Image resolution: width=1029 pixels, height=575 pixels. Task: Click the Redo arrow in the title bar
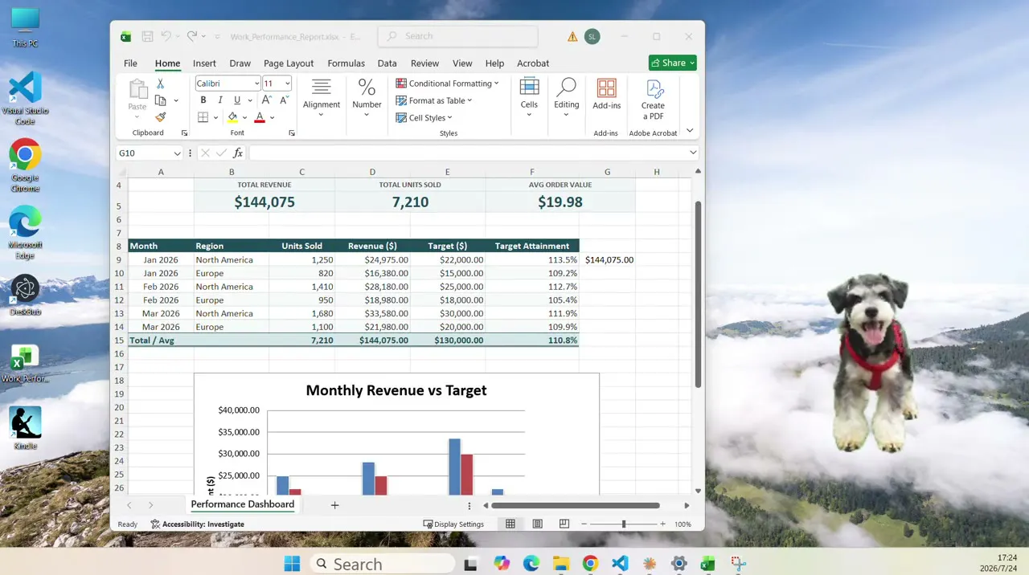pos(192,36)
